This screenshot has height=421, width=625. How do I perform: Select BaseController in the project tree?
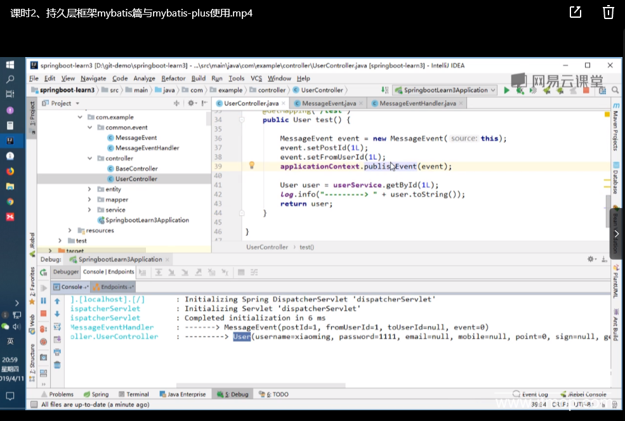(136, 169)
